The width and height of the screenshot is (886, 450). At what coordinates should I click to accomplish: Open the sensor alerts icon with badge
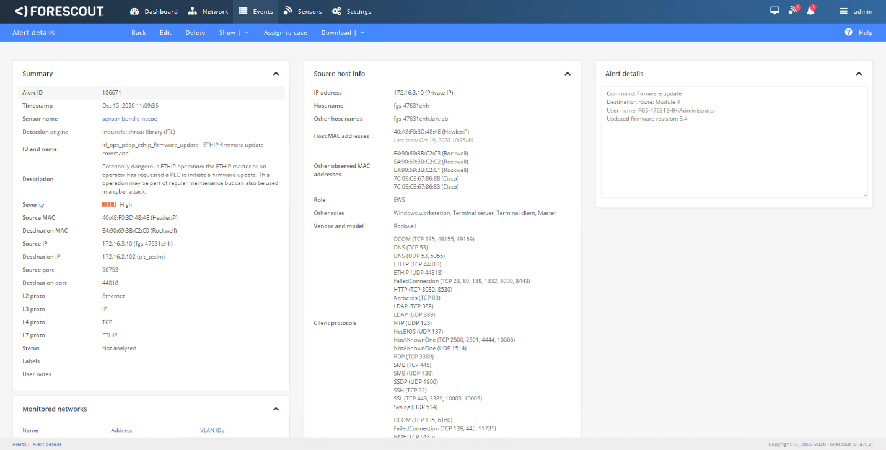point(793,11)
